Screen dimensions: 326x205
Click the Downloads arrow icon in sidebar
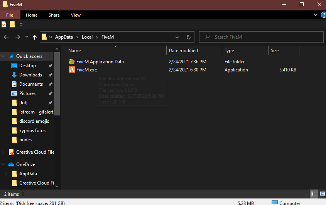point(14,75)
